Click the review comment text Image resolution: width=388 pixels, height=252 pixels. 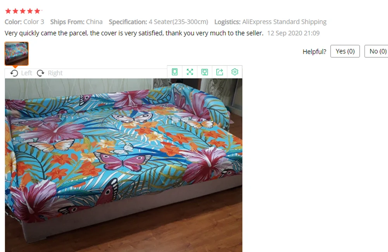pos(134,33)
